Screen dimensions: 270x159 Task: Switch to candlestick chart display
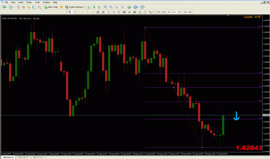pos(94,7)
